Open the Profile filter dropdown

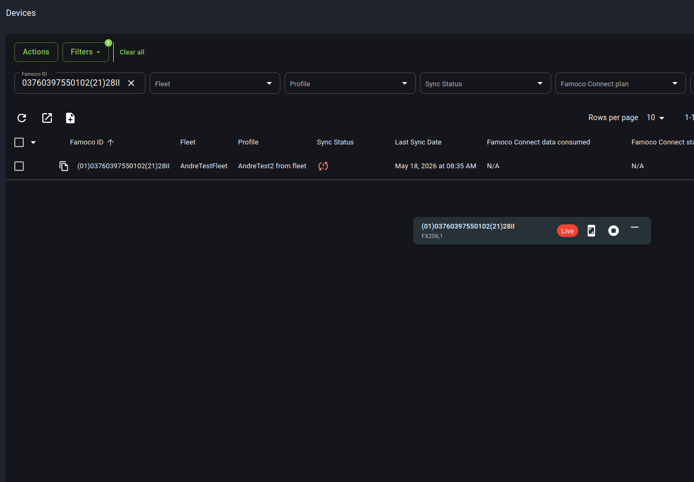(350, 83)
